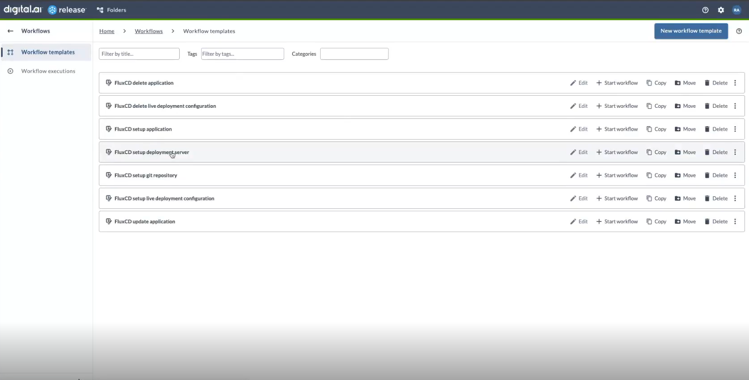The image size is (749, 380).
Task: Edit FluxCD setup live deployment configuration
Action: (579, 199)
